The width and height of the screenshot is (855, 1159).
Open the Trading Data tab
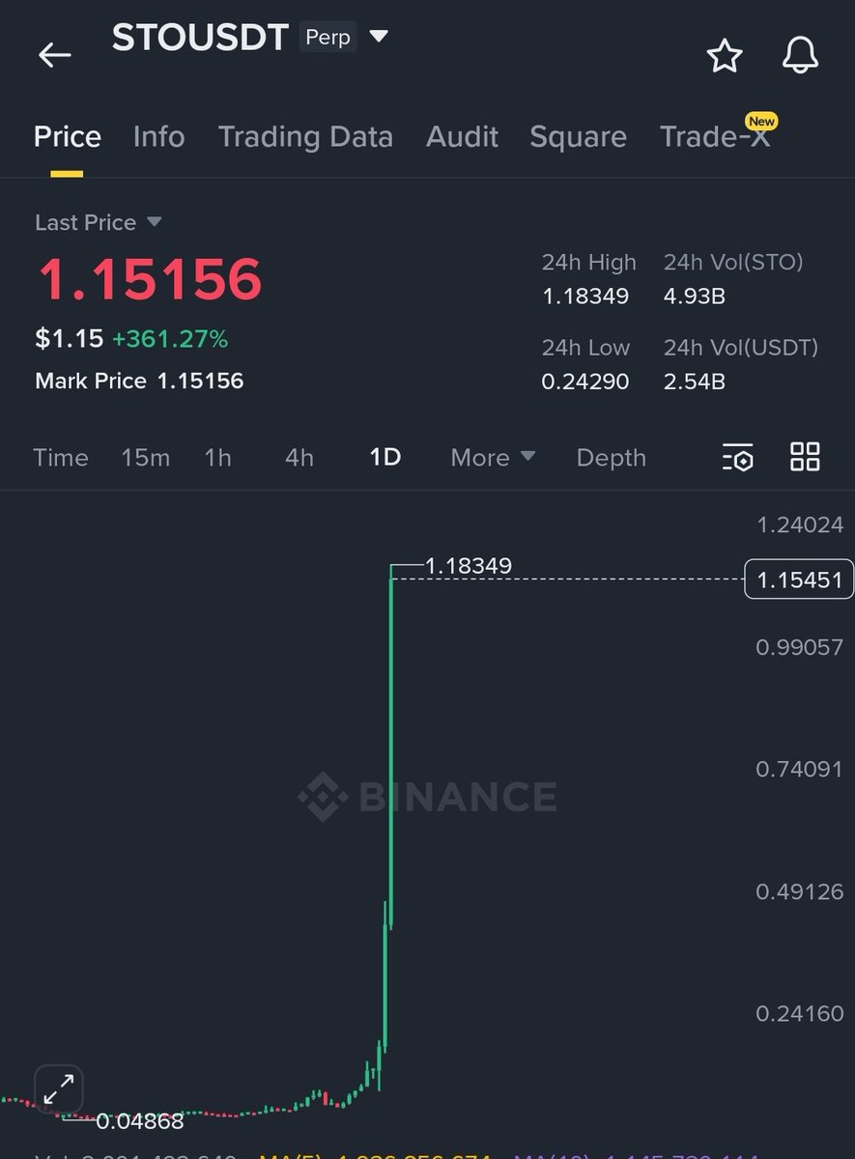(x=305, y=136)
